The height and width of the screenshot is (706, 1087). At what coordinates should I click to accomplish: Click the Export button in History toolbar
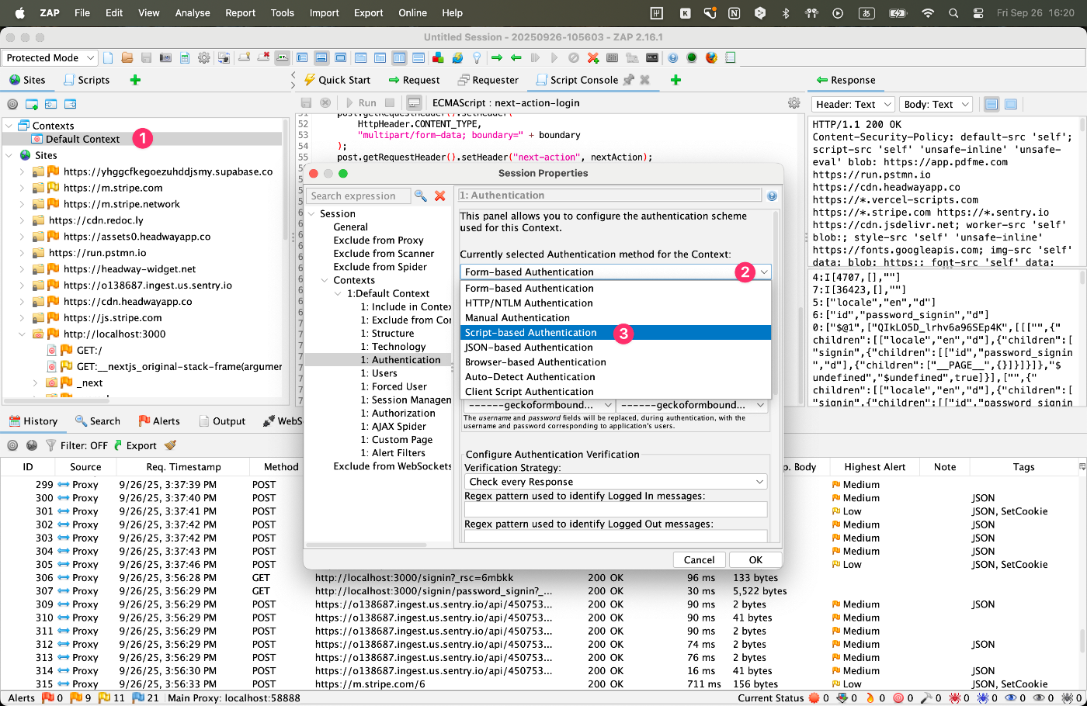tap(135, 445)
